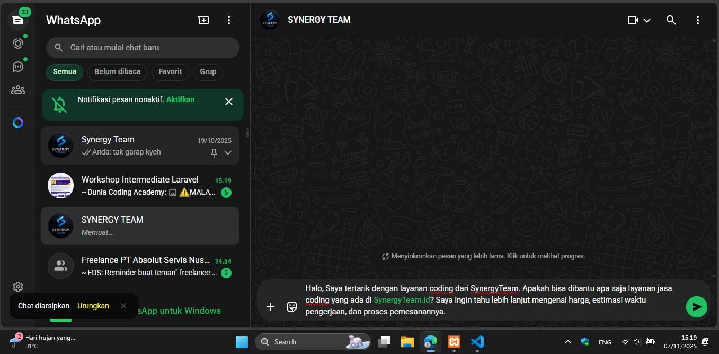Open Meta AI circle icon
The image size is (719, 354).
point(18,123)
